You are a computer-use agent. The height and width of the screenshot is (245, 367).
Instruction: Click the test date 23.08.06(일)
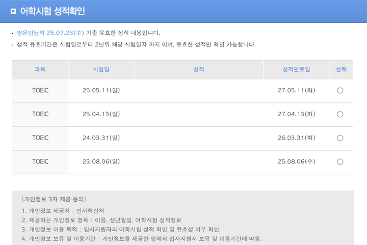[x=101, y=161]
